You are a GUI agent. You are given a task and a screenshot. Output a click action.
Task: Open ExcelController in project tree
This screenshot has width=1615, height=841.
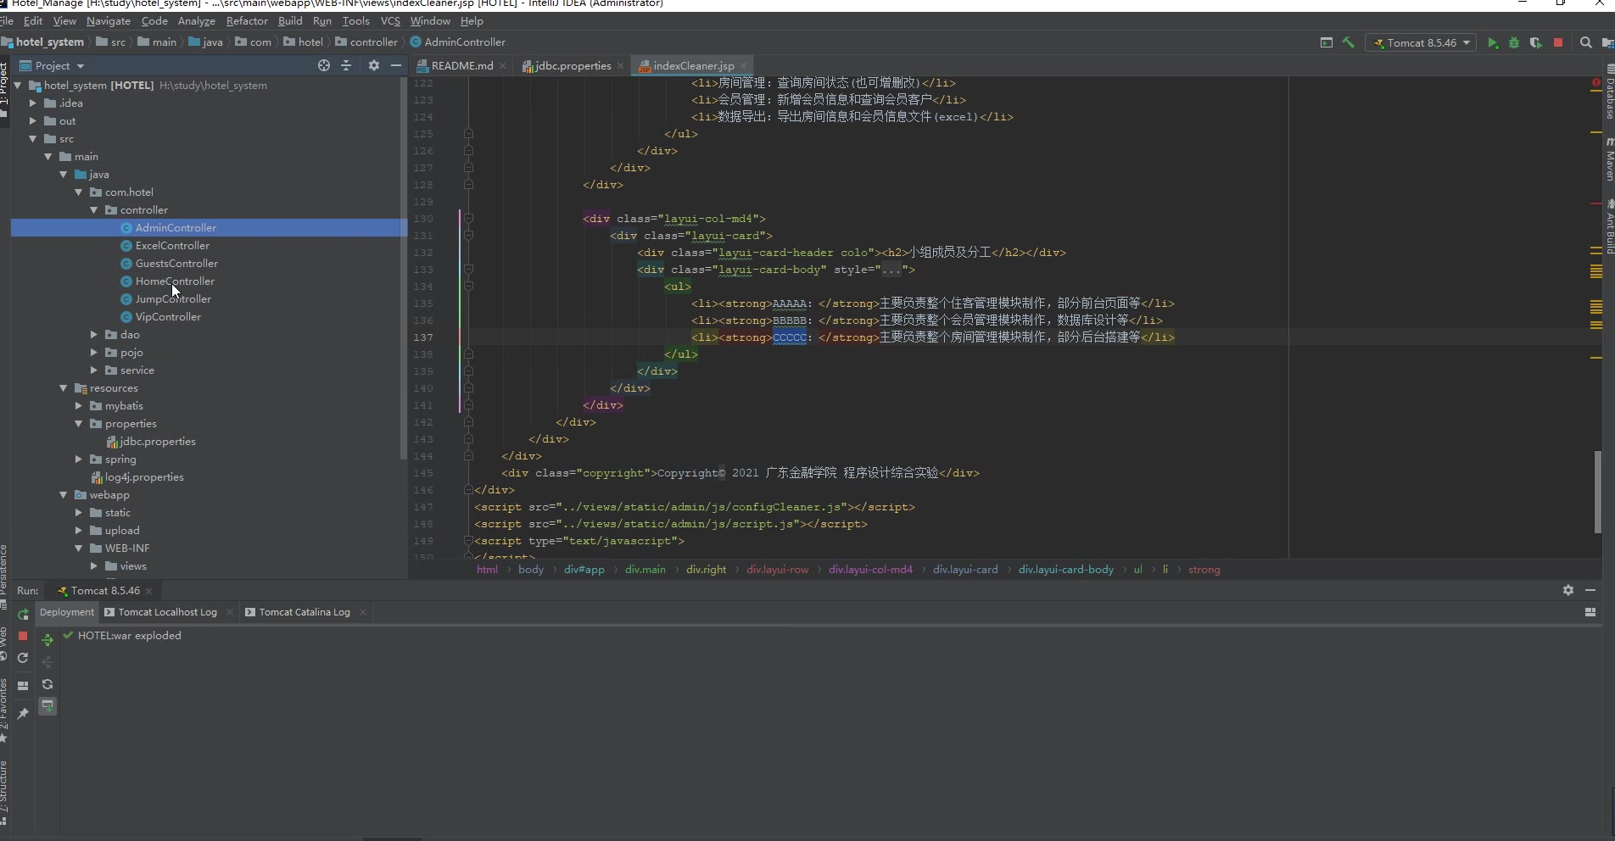[172, 246]
